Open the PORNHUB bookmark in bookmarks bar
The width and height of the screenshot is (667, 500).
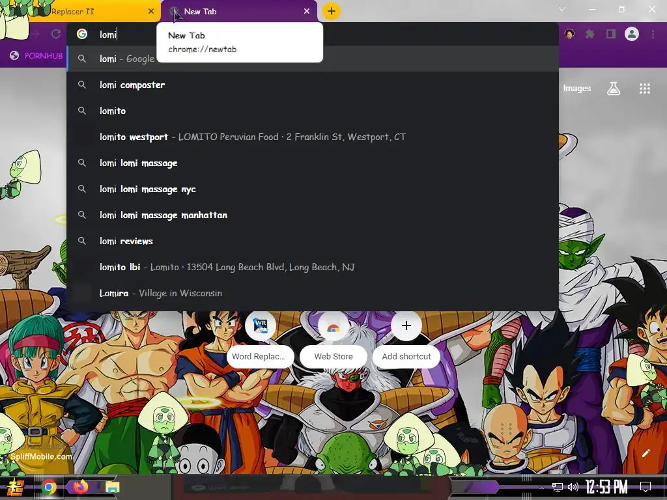coord(36,56)
